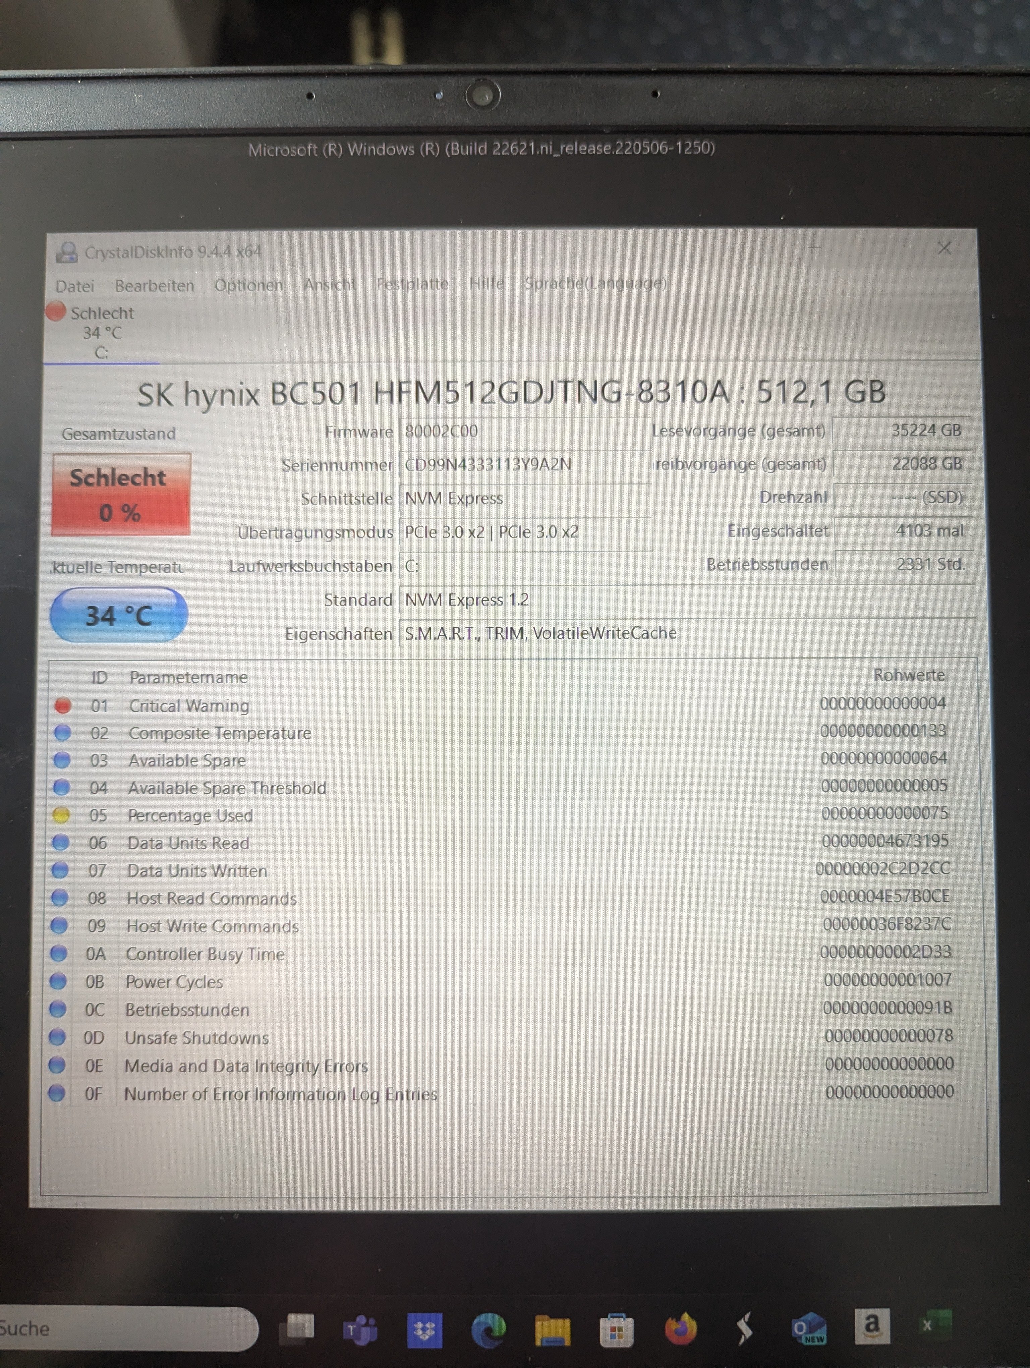Open Microsoft Store taskbar icon

616,1330
